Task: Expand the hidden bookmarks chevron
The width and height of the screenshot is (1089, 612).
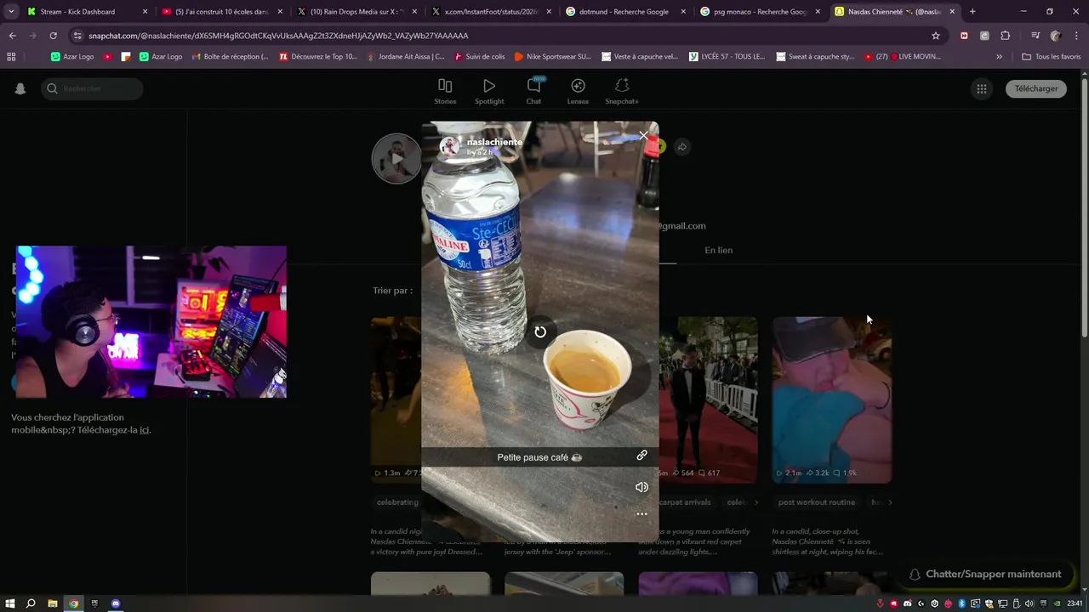Action: (x=999, y=56)
